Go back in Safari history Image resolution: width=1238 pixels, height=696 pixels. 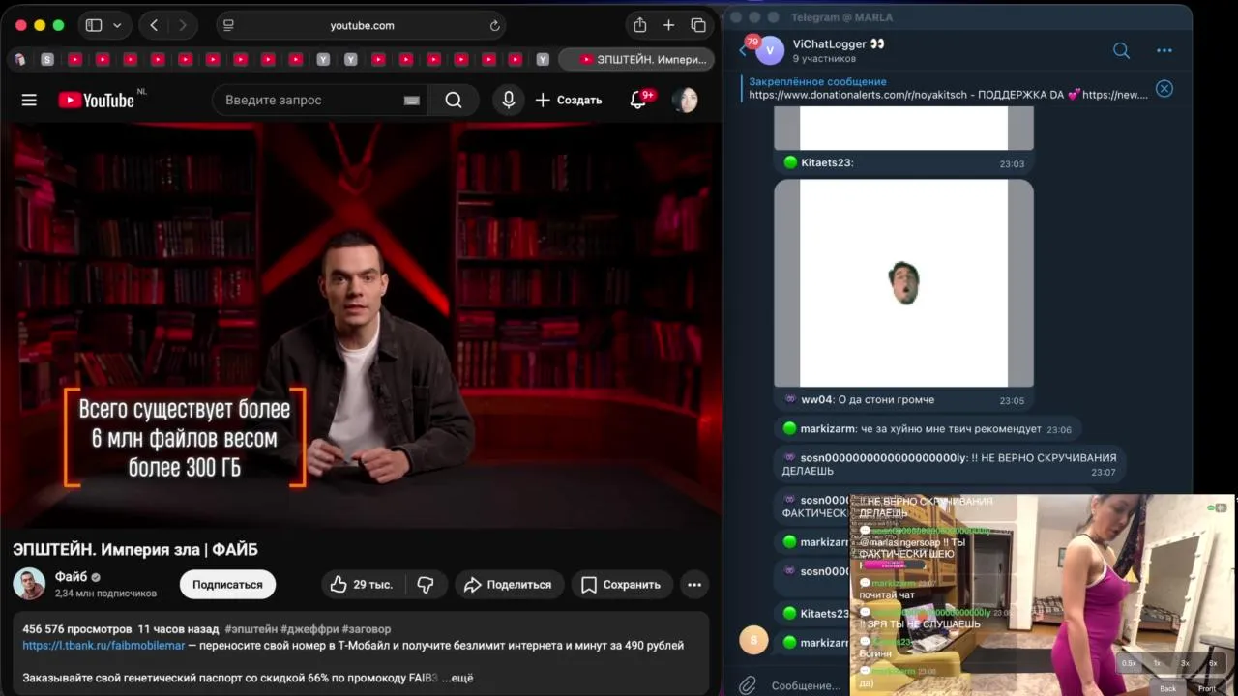(x=155, y=25)
